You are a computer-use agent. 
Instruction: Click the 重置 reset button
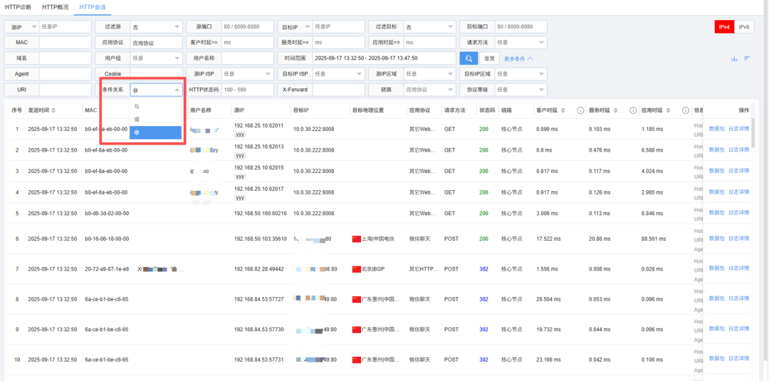[490, 58]
